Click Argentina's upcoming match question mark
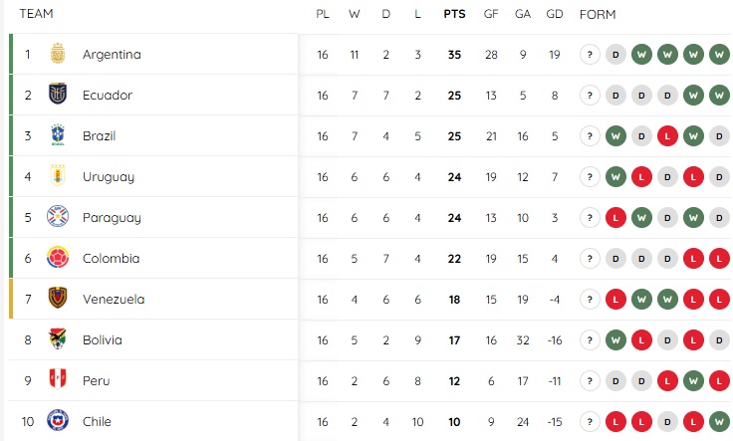Viewport: 733px width, 441px height. [x=590, y=55]
